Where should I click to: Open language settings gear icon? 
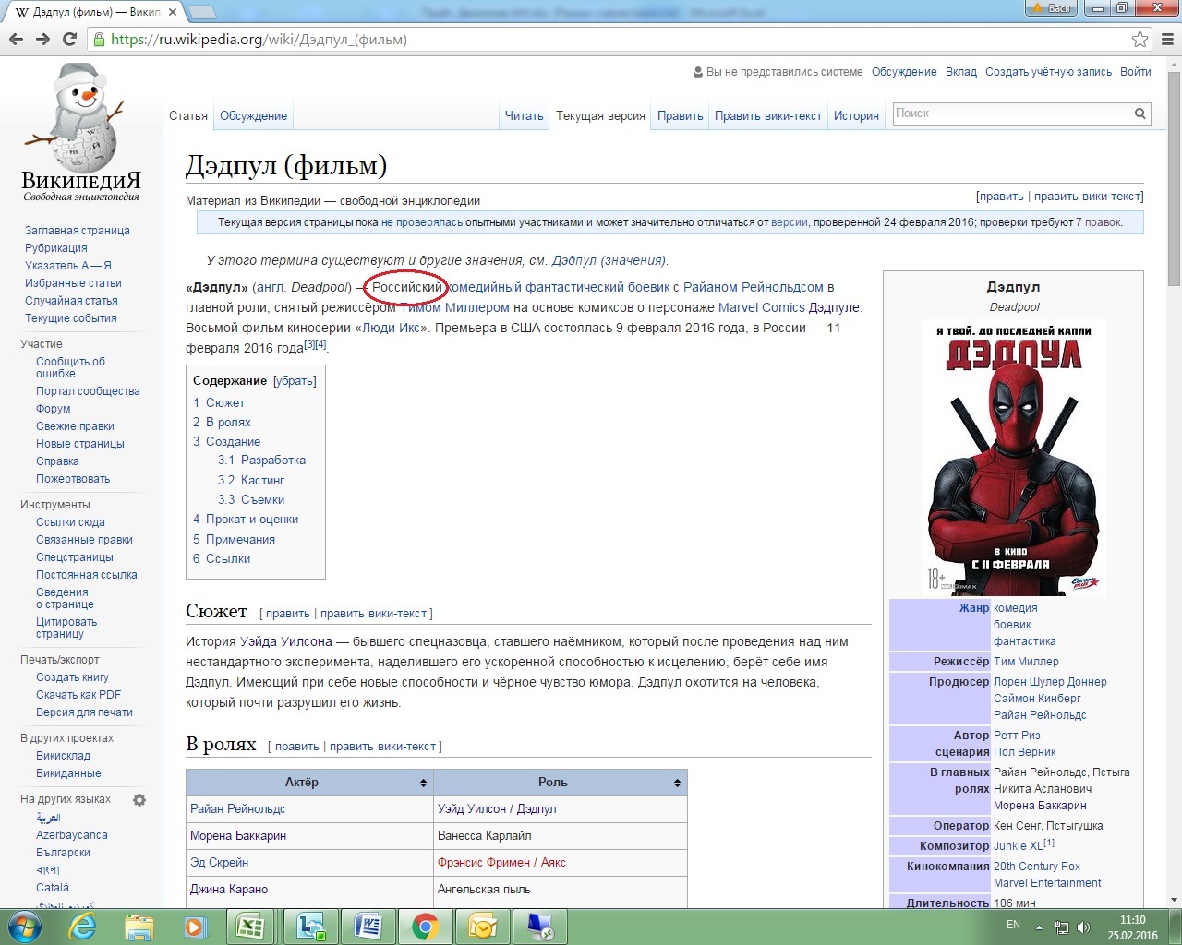(139, 800)
